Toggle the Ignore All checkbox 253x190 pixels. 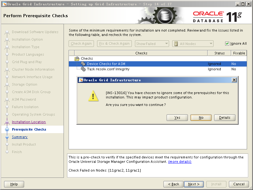[227, 44]
